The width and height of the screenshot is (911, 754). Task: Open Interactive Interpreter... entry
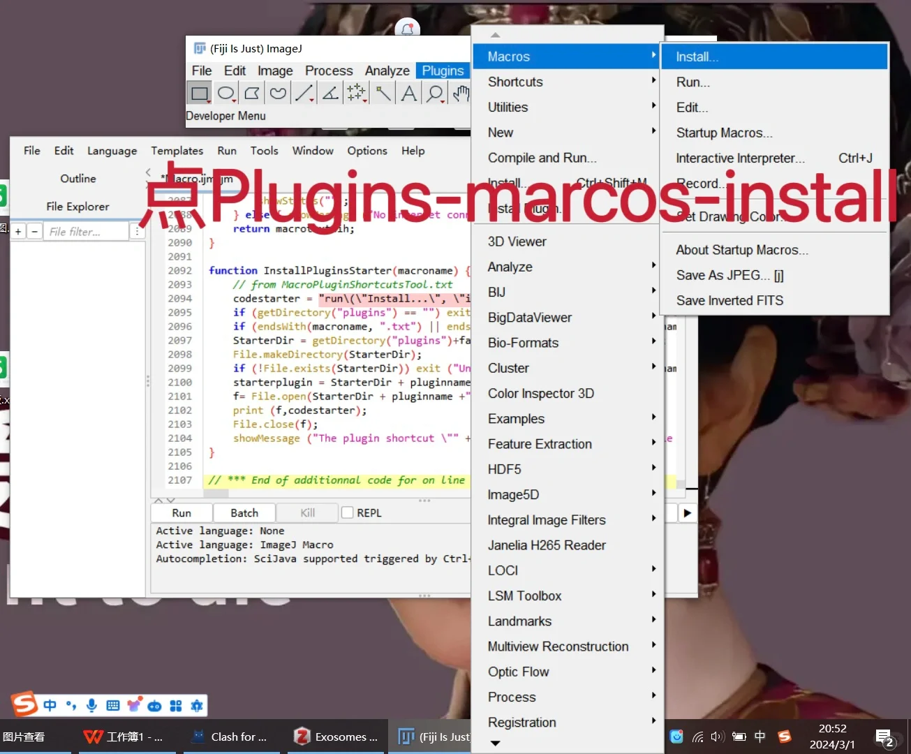point(775,158)
